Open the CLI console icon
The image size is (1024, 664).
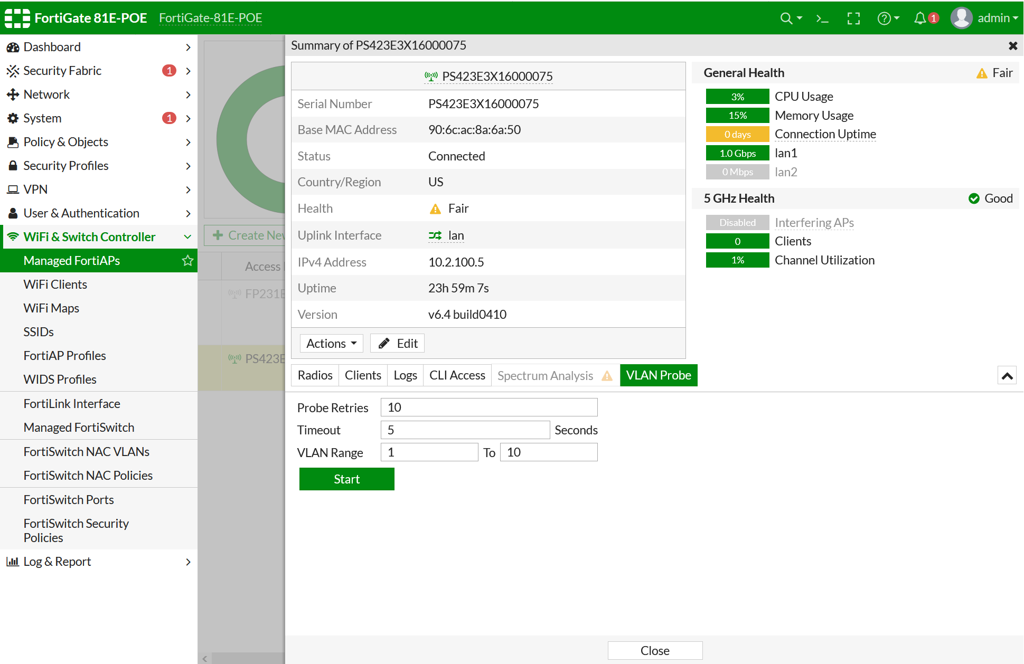[822, 18]
